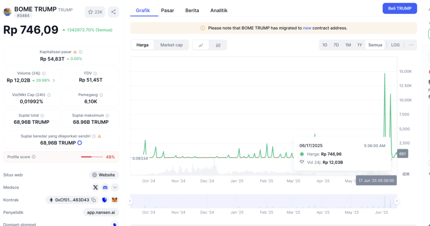The width and height of the screenshot is (430, 226).
Task: Set chart range to 1M
Action: (348, 45)
